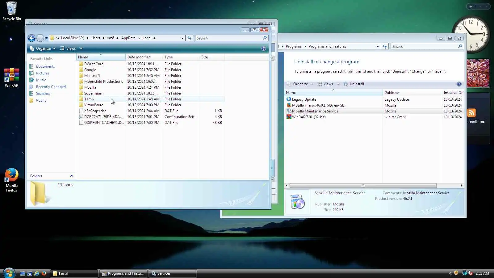This screenshot has width=494, height=278.
Task: Select the d3d9caps.dat file icon
Action: pyautogui.click(x=81, y=111)
